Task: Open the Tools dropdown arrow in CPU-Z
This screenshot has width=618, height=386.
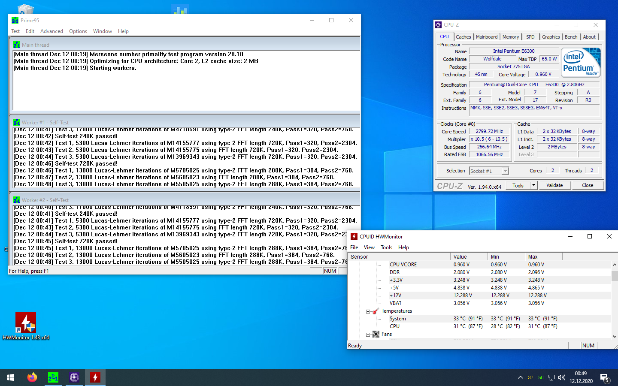Action: 533,185
